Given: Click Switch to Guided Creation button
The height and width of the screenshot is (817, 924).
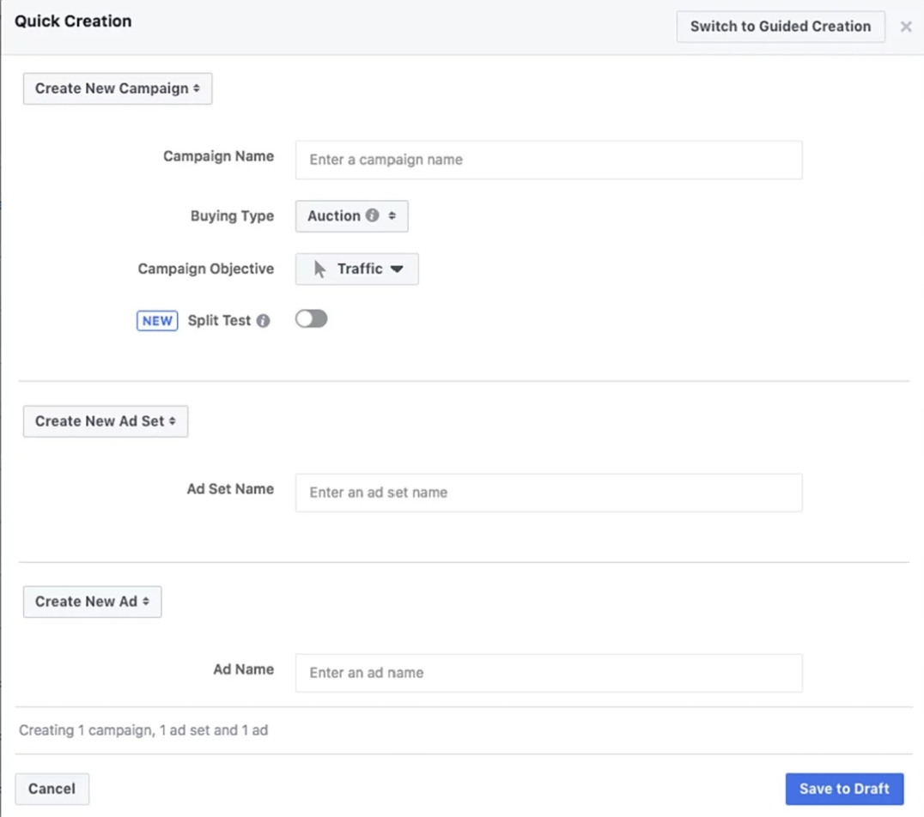Looking at the screenshot, I should click(781, 27).
